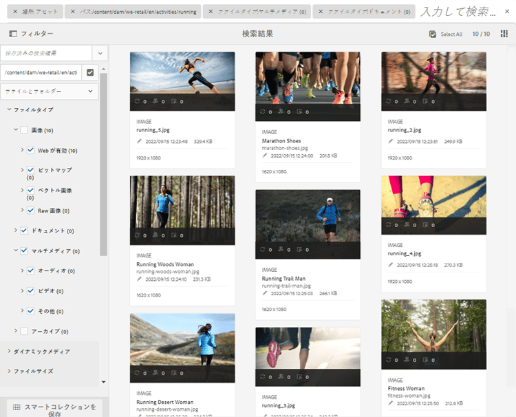The image size is (516, 417).
Task: Switch view with the card view icon
Action: [504, 34]
